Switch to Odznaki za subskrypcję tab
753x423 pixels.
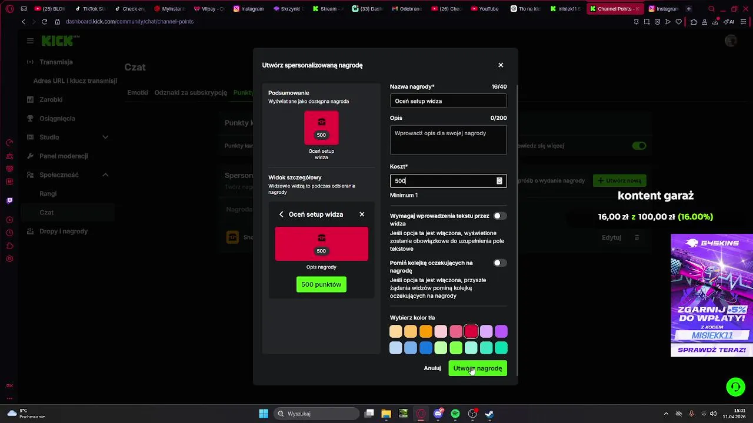191,93
